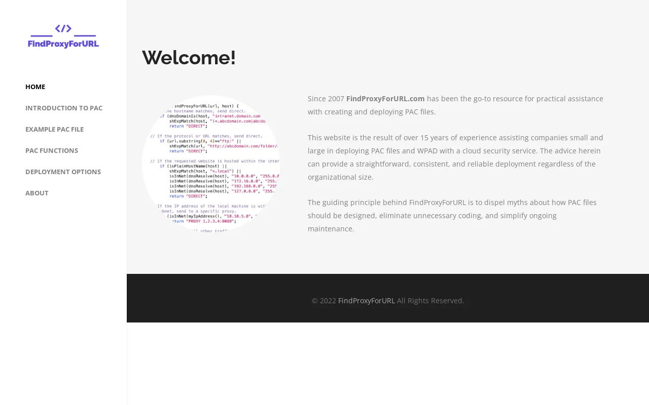The image size is (649, 405).
Task: Click the Welcome! heading
Action: coord(189,57)
